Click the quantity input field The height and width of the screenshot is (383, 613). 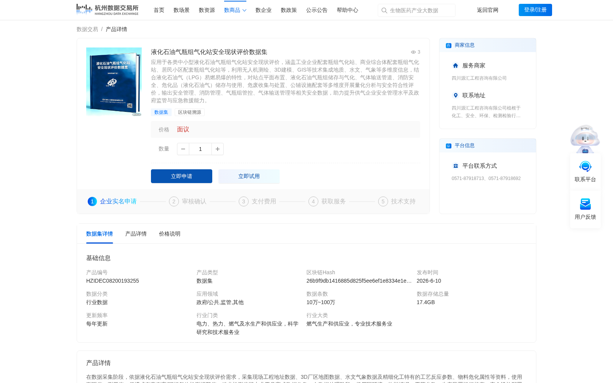tap(200, 149)
